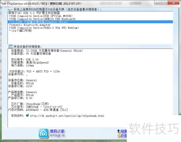Click the 协议版本 USB 2.00 value
Screen dimensions: 181x142
(x=32, y=59)
